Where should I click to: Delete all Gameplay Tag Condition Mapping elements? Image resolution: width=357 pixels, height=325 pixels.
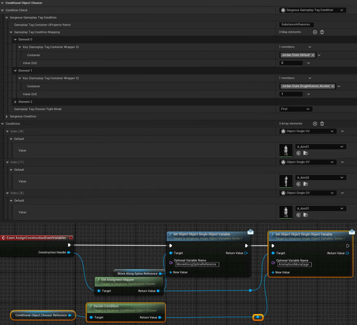pyautogui.click(x=322, y=32)
